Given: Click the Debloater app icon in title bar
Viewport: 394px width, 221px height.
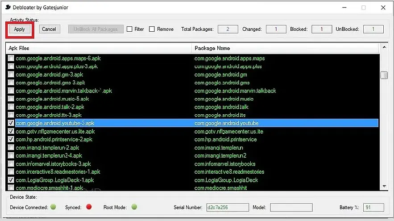Looking at the screenshot, I should pyautogui.click(x=8, y=7).
